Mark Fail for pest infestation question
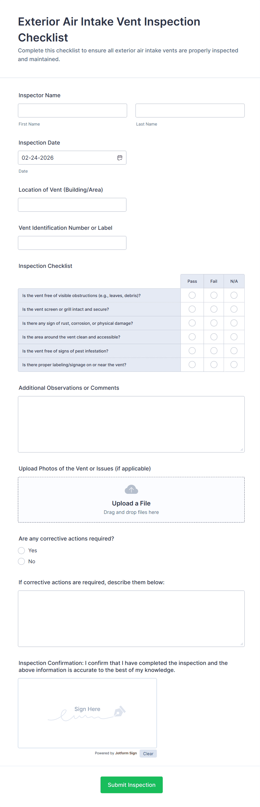Viewport: 260px width, 807px height. 214,351
